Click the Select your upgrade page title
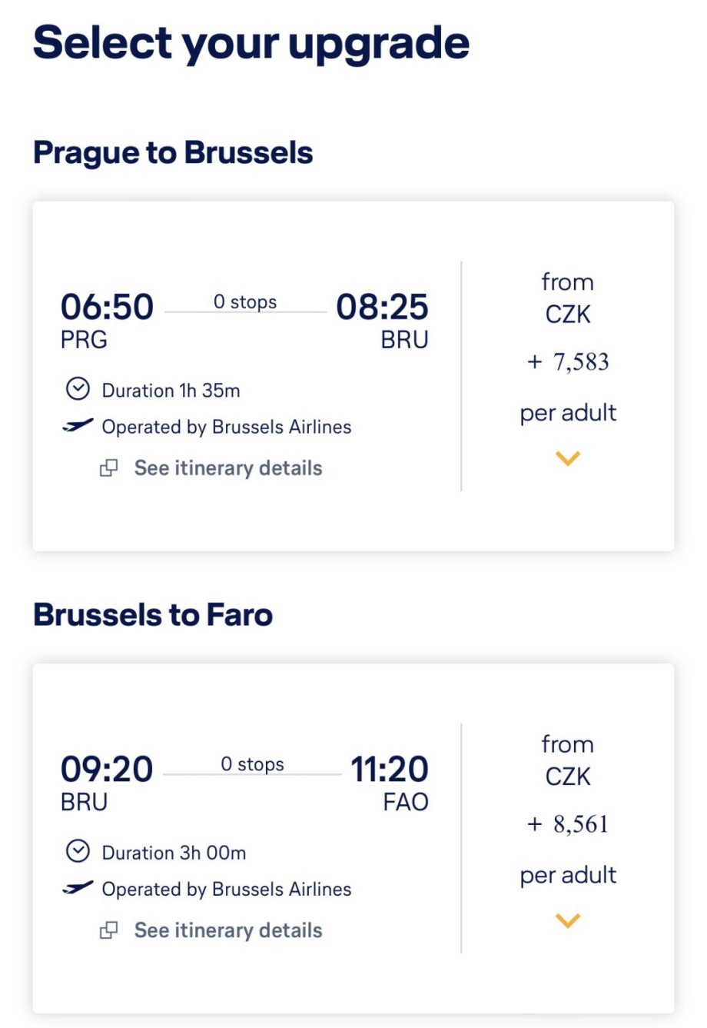707x1028 pixels. click(x=251, y=42)
